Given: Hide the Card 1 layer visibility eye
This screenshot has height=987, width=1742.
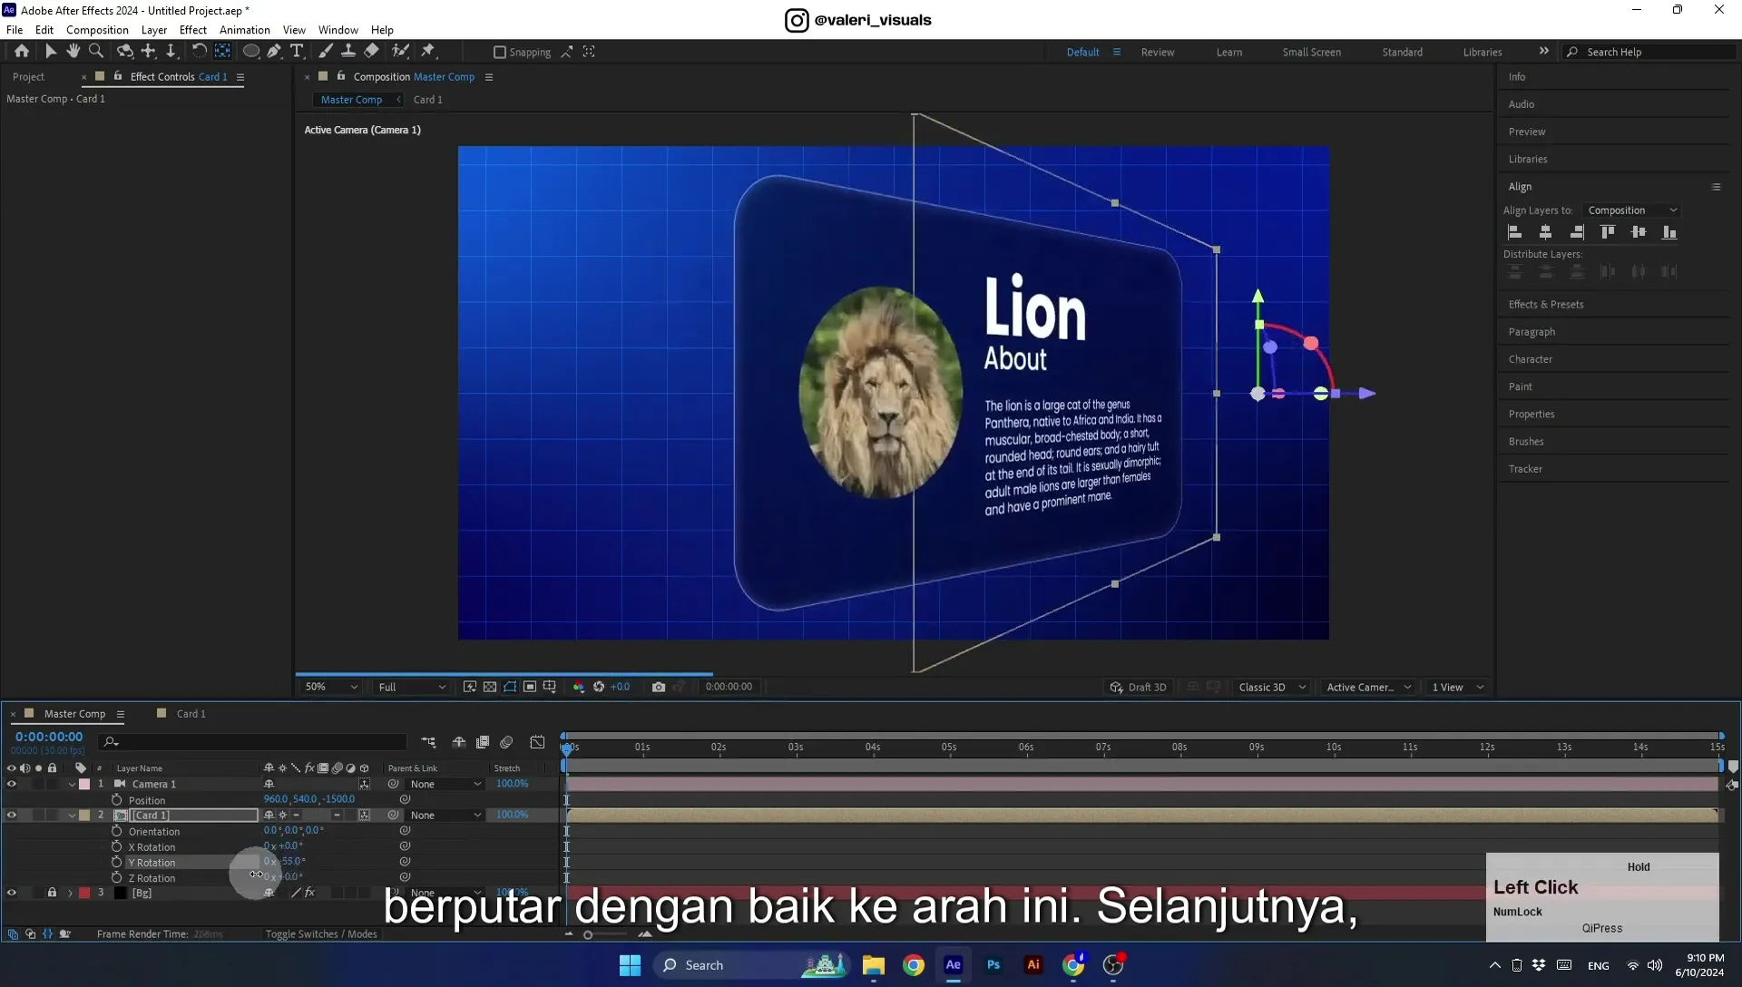Looking at the screenshot, I should coord(12,815).
